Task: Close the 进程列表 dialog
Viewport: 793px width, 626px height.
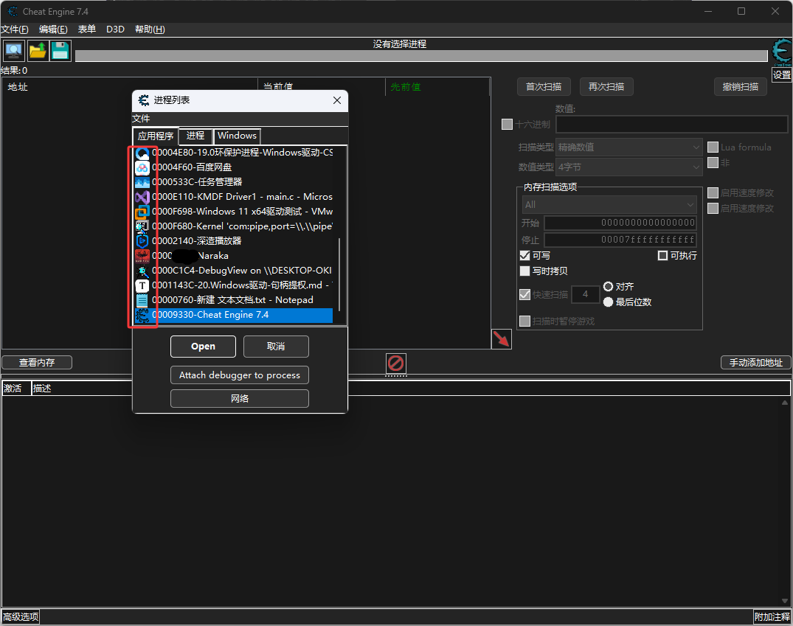Action: point(337,100)
